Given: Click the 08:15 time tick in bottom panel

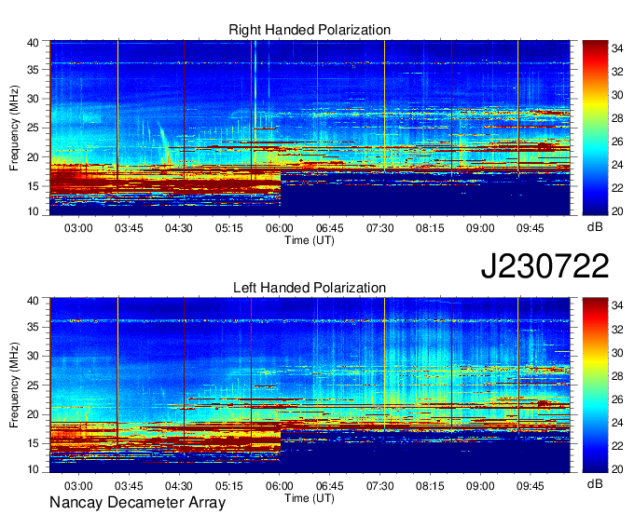Looking at the screenshot, I should 430,486.
